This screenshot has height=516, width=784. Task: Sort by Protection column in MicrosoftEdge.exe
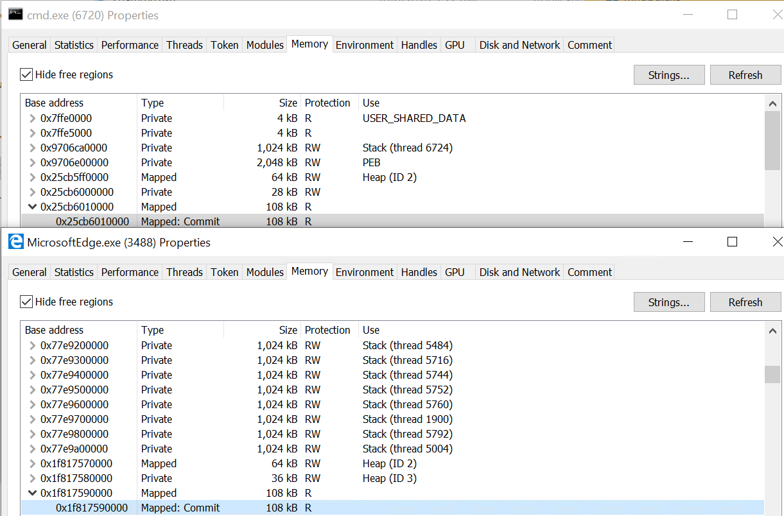(329, 330)
